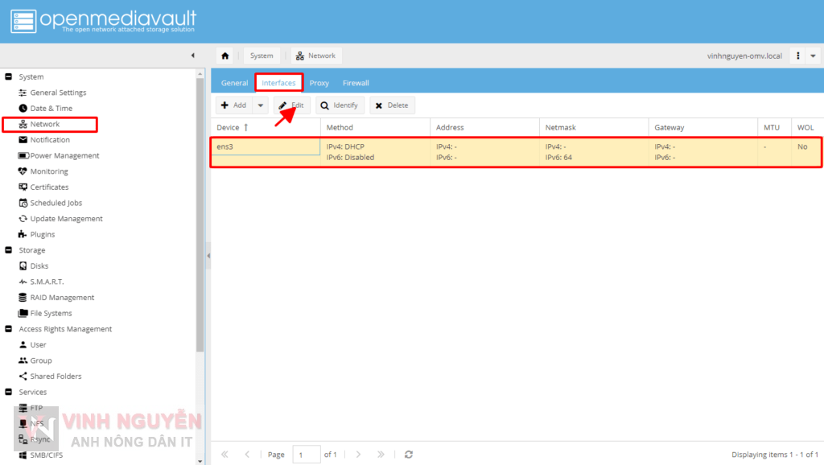The image size is (824, 465).
Task: Switch to the Firewall tab
Action: pyautogui.click(x=356, y=82)
